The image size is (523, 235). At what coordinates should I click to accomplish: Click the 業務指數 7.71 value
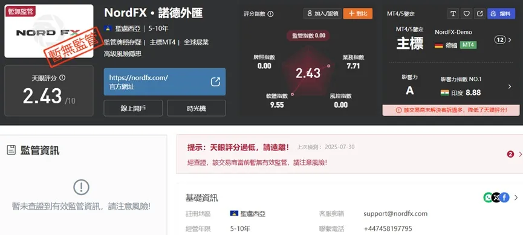point(353,66)
